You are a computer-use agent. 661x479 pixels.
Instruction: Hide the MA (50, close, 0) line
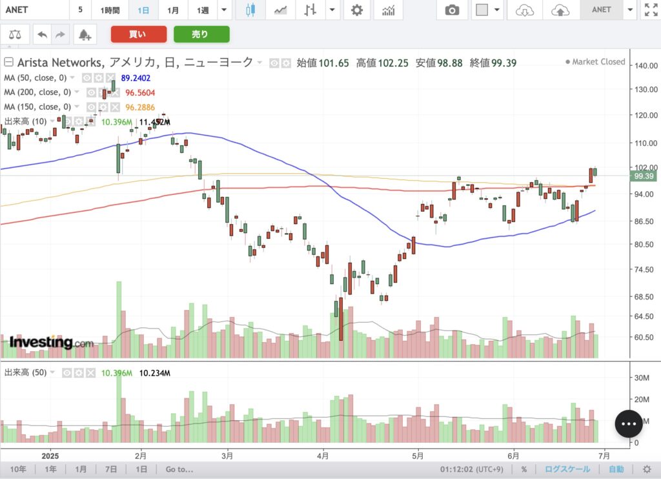(87, 78)
